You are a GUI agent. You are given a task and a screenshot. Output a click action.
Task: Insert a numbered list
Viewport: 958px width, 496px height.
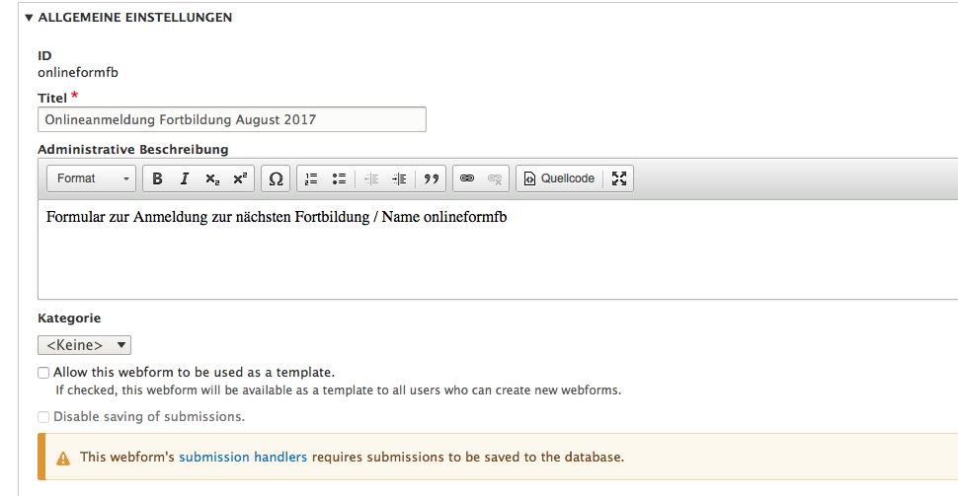pyautogui.click(x=311, y=178)
